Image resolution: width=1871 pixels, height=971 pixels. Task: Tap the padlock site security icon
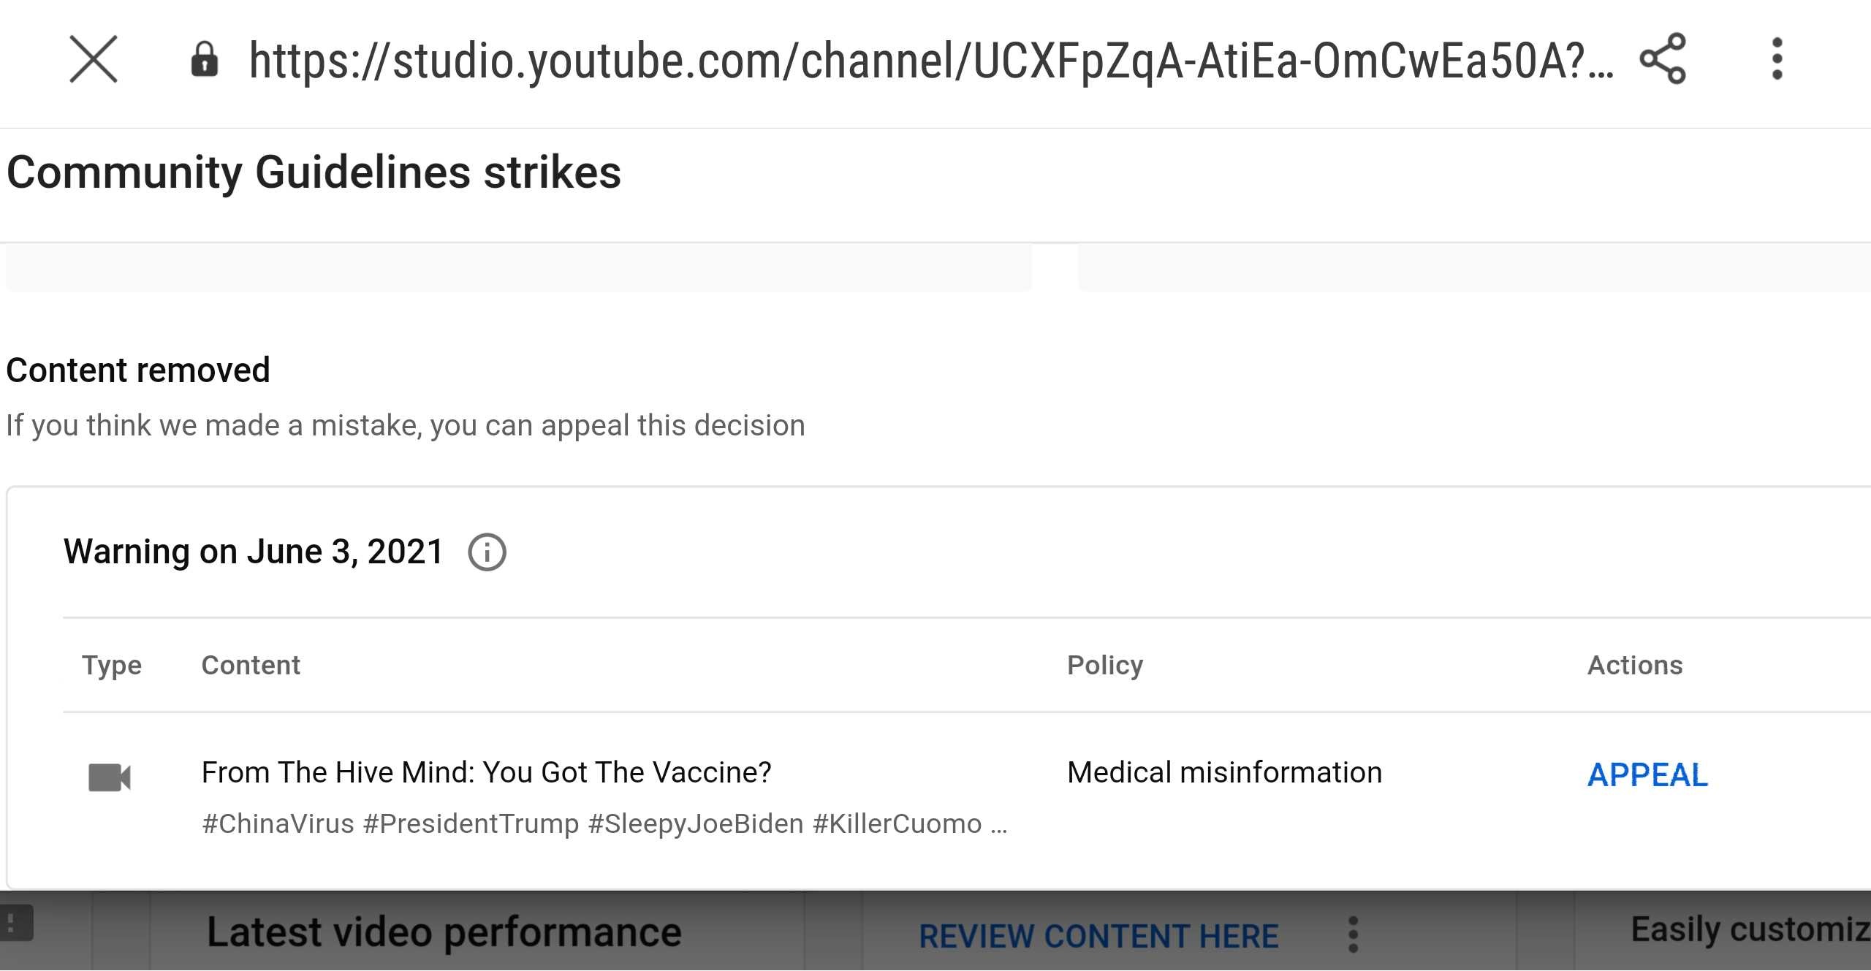(x=205, y=59)
